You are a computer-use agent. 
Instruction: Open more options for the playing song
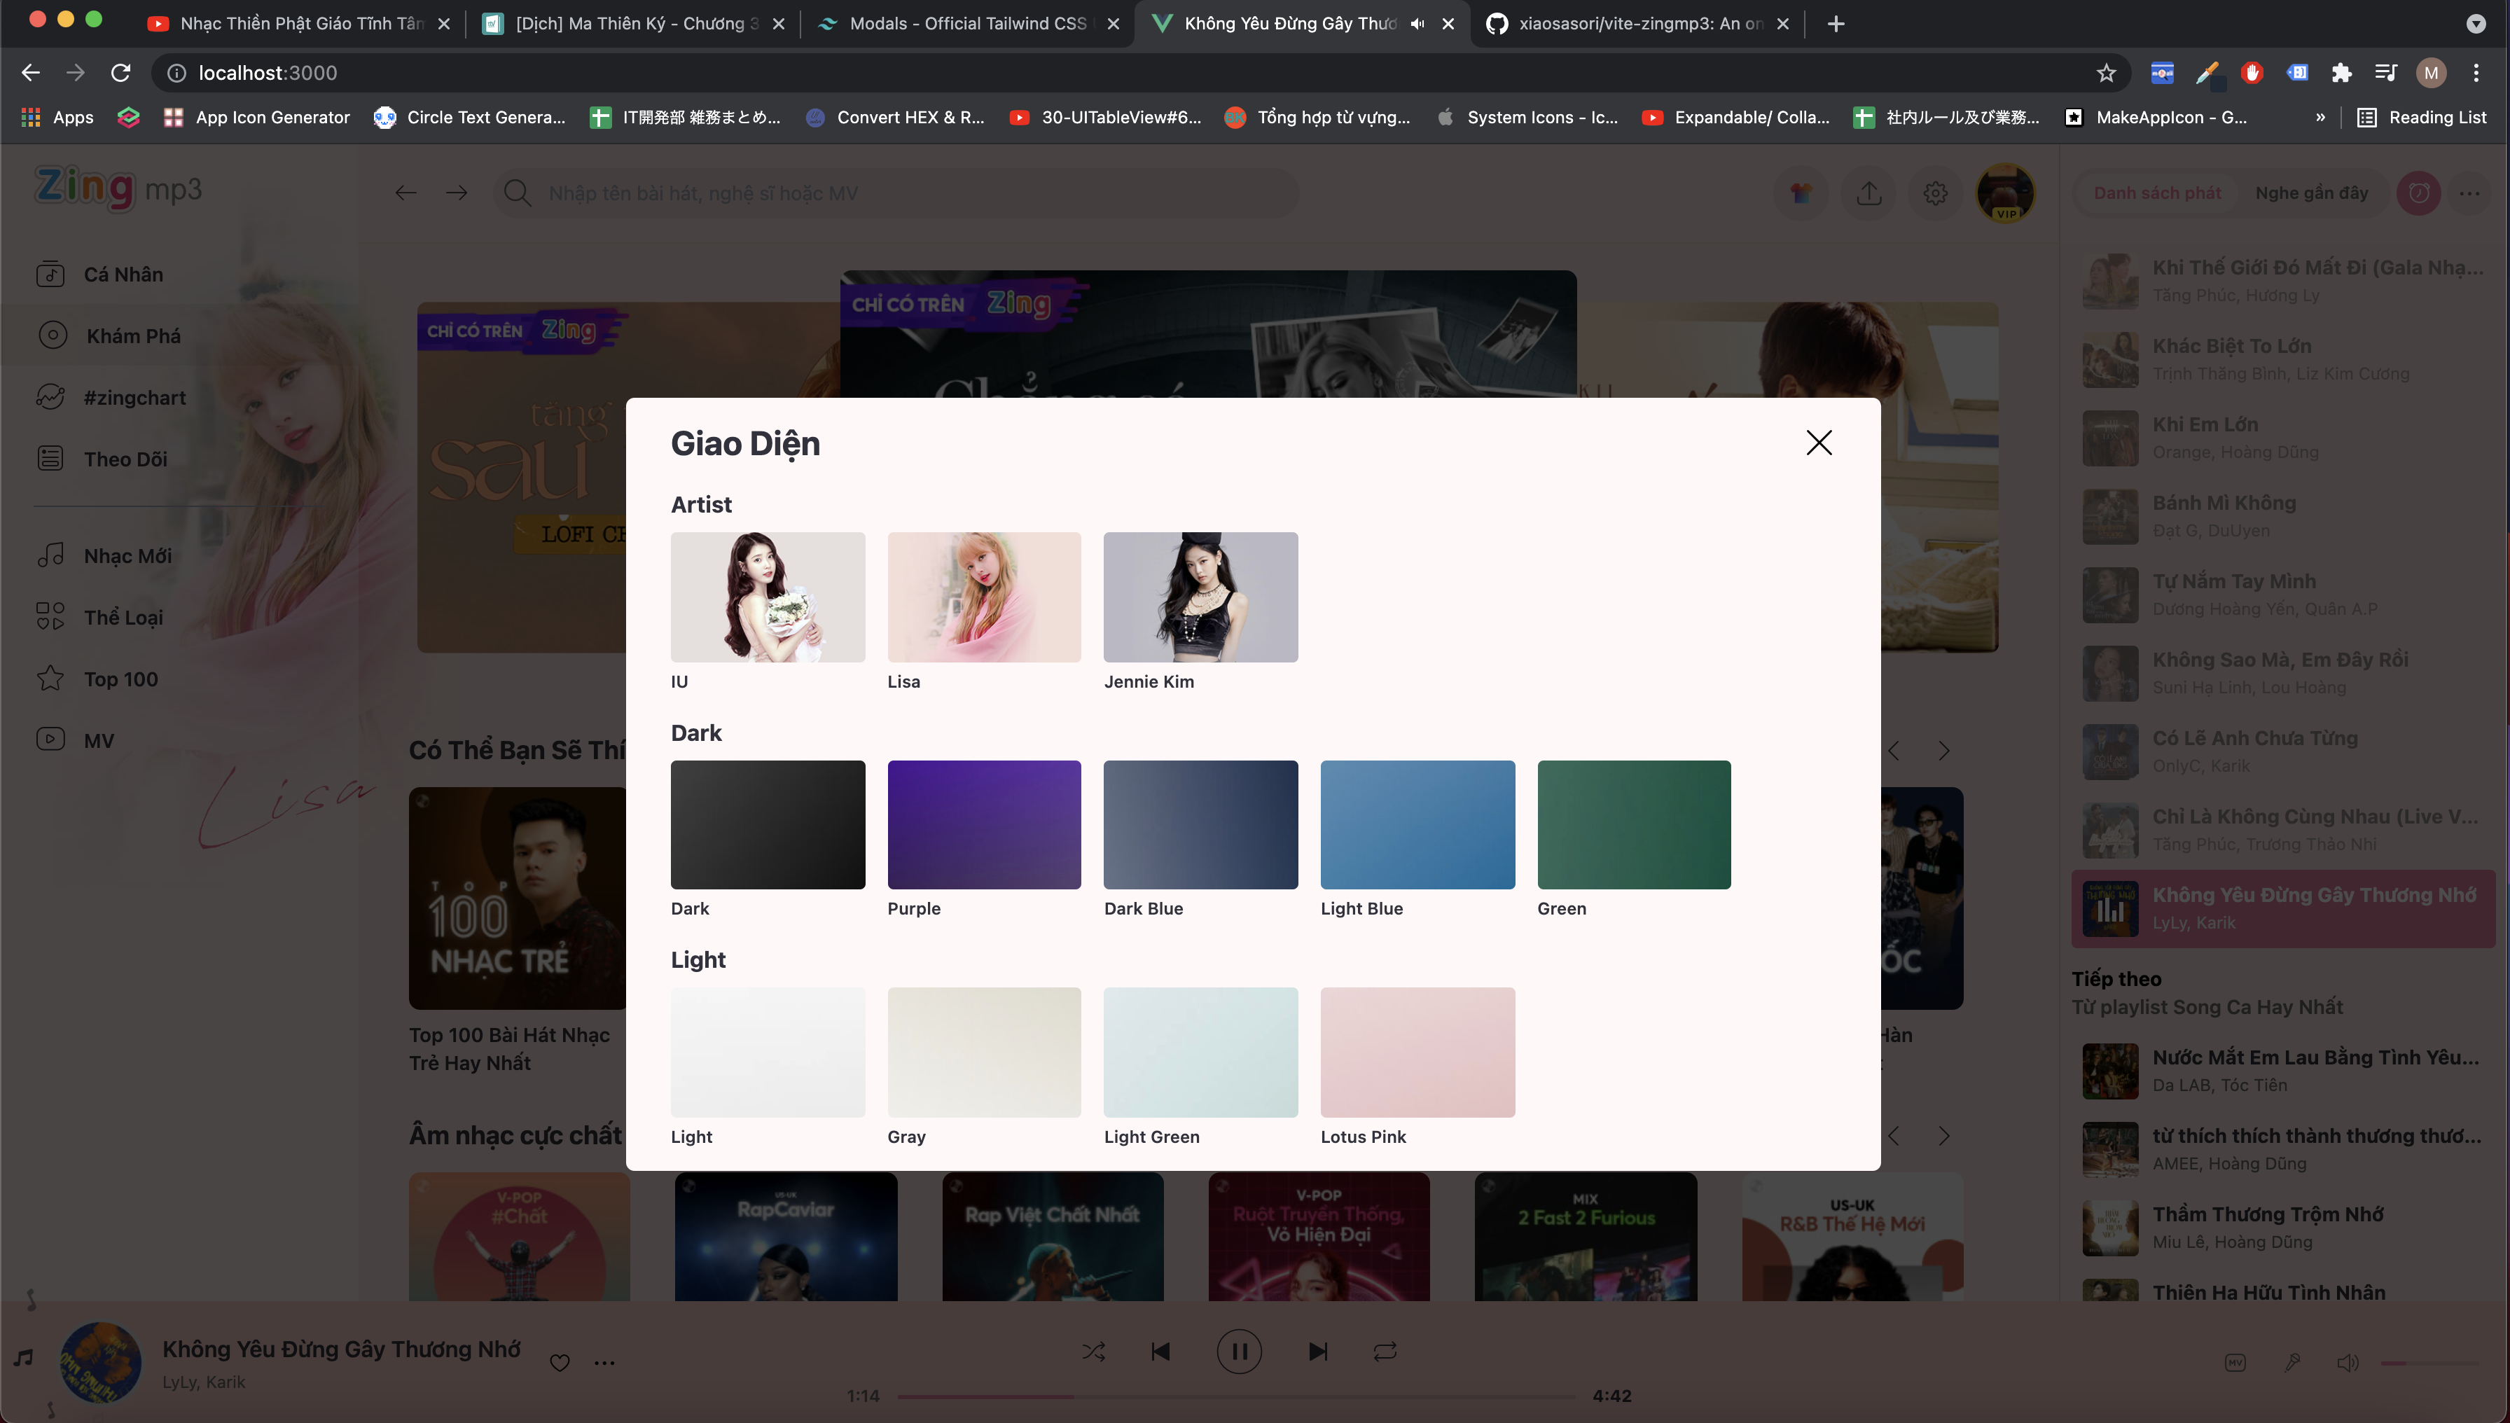(604, 1362)
